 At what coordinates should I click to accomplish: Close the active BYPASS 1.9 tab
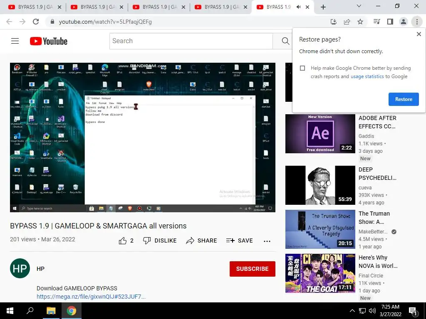307,7
